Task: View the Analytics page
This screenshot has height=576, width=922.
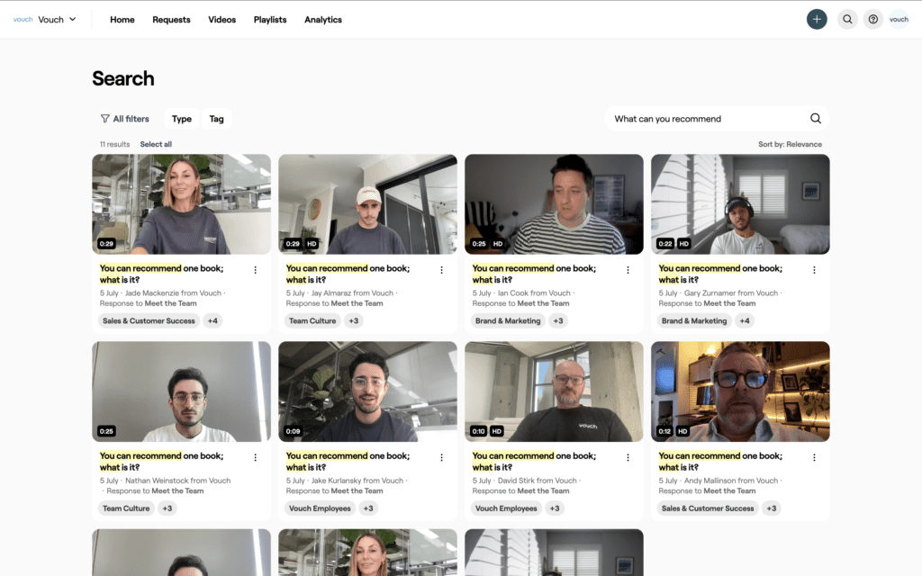Action: click(x=323, y=20)
